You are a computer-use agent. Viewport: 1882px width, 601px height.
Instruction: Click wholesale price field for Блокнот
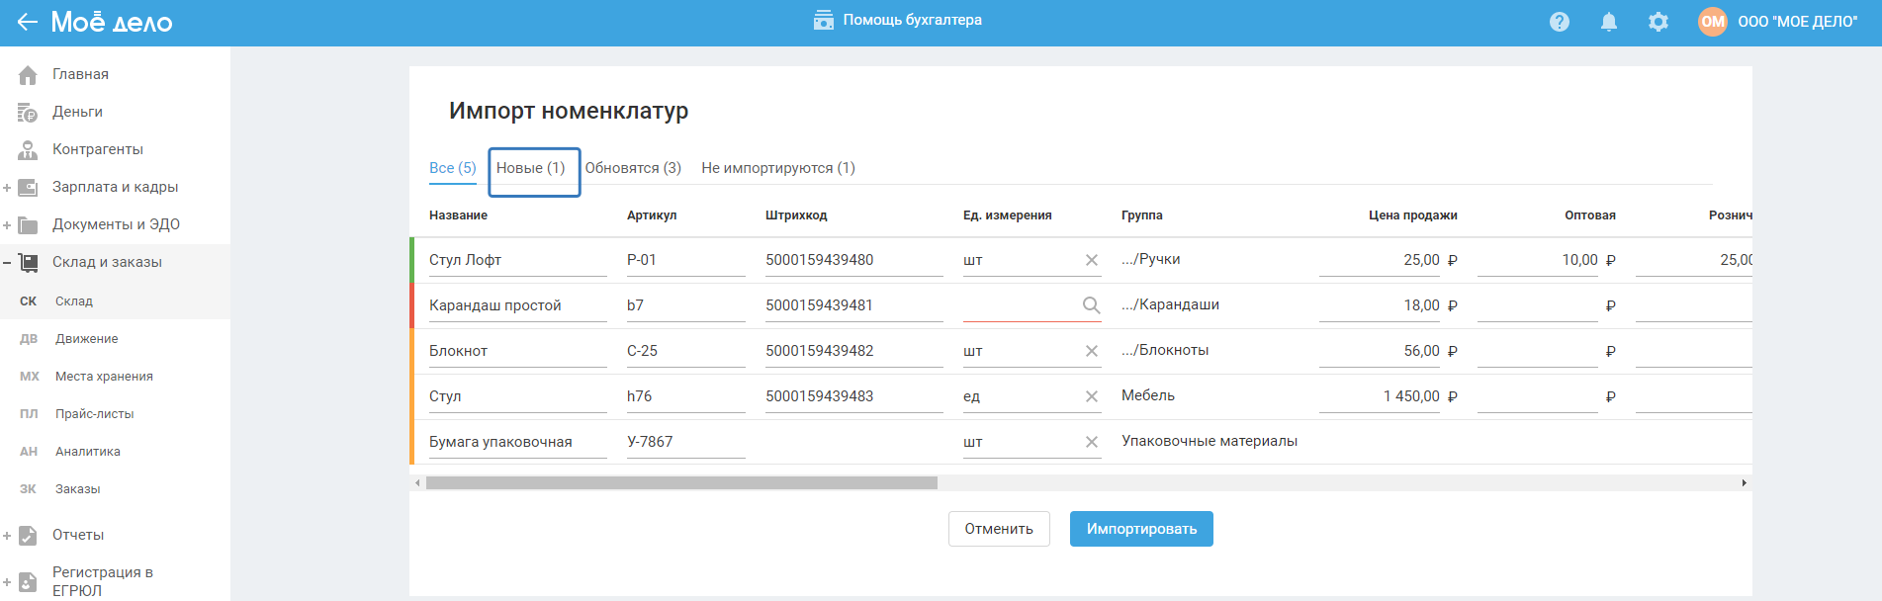[x=1537, y=351]
